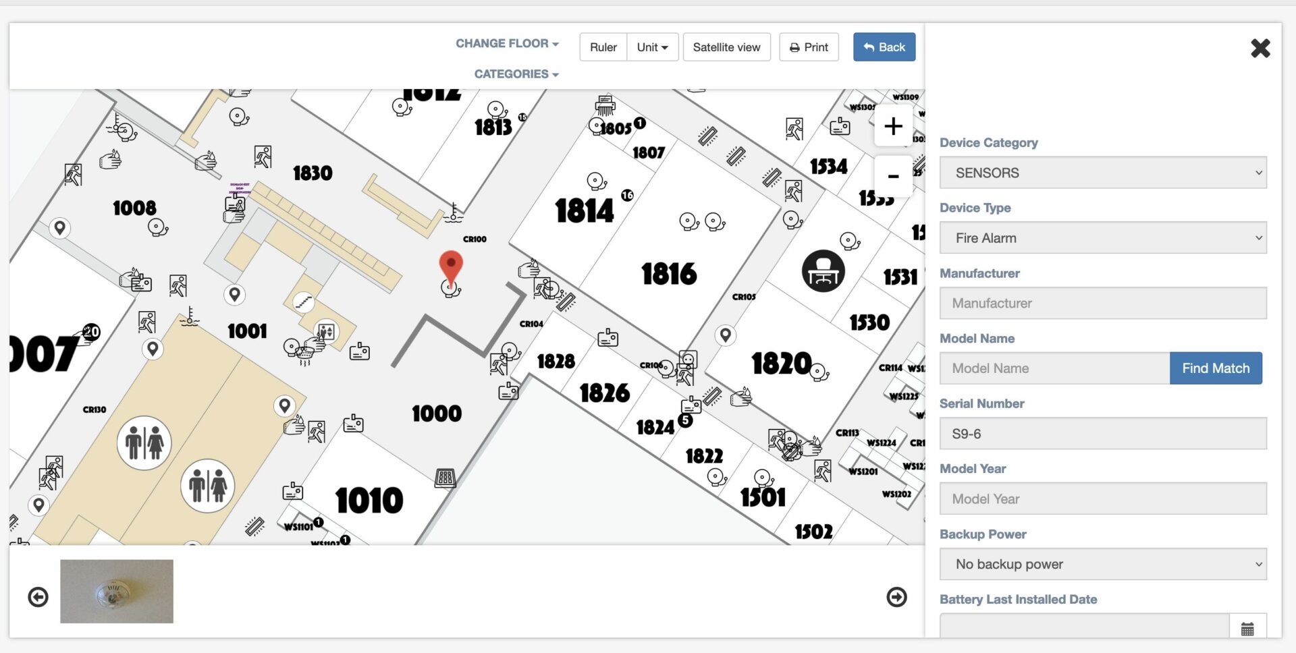Close the device details panel
Image resolution: width=1296 pixels, height=653 pixels.
point(1260,48)
